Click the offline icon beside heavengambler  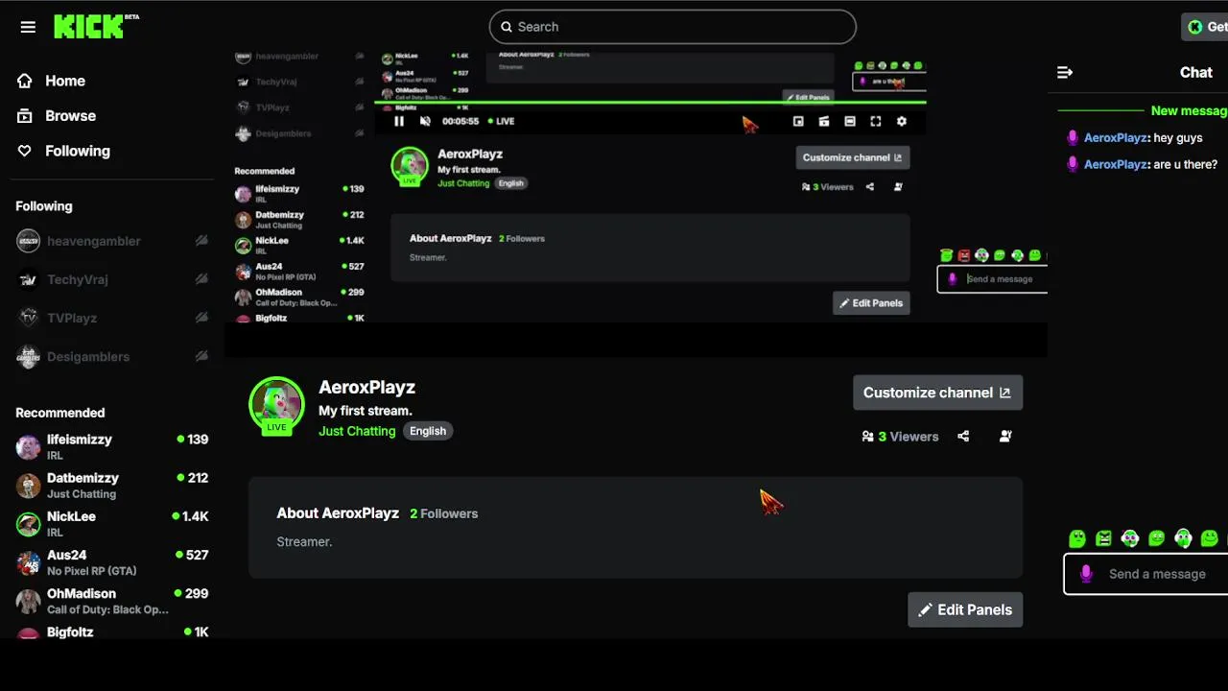click(201, 241)
